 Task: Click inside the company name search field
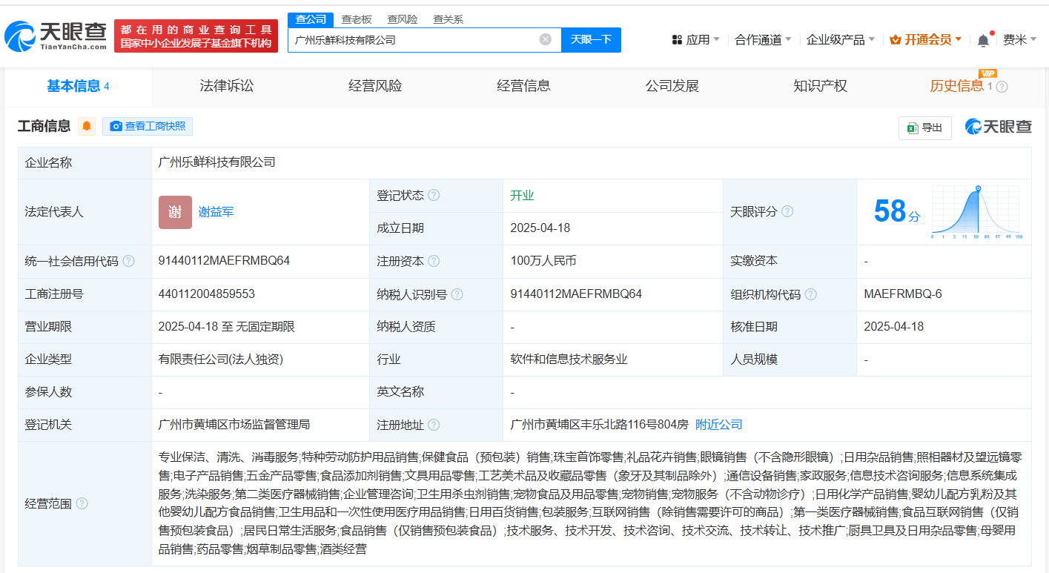point(415,39)
